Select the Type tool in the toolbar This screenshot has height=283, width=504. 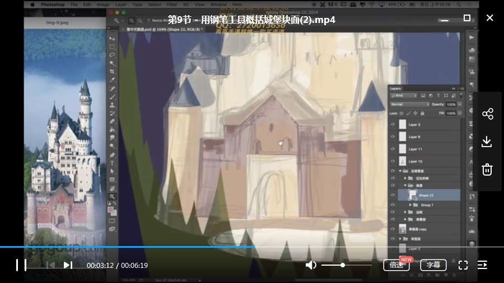click(112, 163)
